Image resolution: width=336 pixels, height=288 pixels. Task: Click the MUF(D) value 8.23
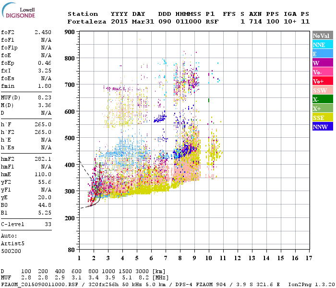(x=45, y=97)
